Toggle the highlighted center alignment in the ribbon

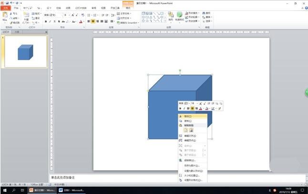point(93,22)
